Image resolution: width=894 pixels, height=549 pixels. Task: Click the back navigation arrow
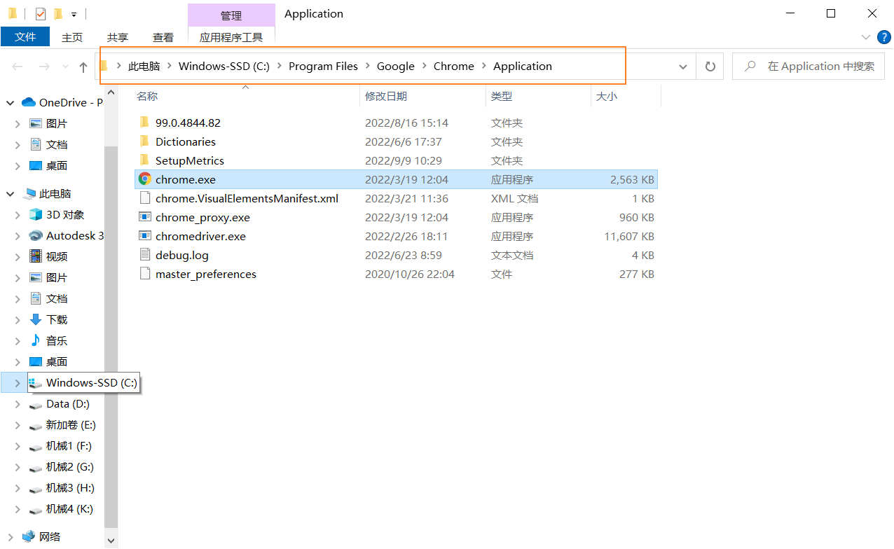(18, 67)
